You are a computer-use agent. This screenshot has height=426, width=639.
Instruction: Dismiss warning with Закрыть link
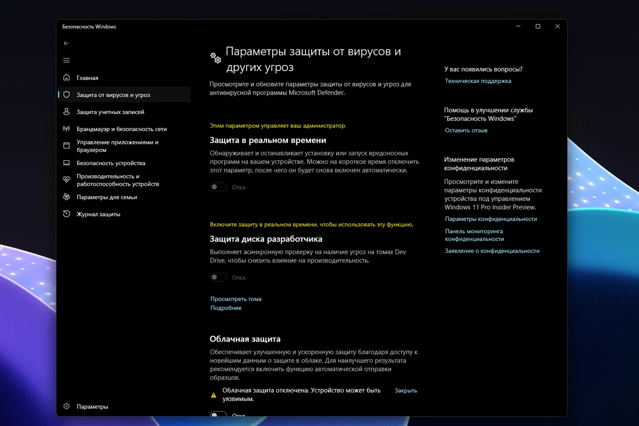(x=406, y=391)
